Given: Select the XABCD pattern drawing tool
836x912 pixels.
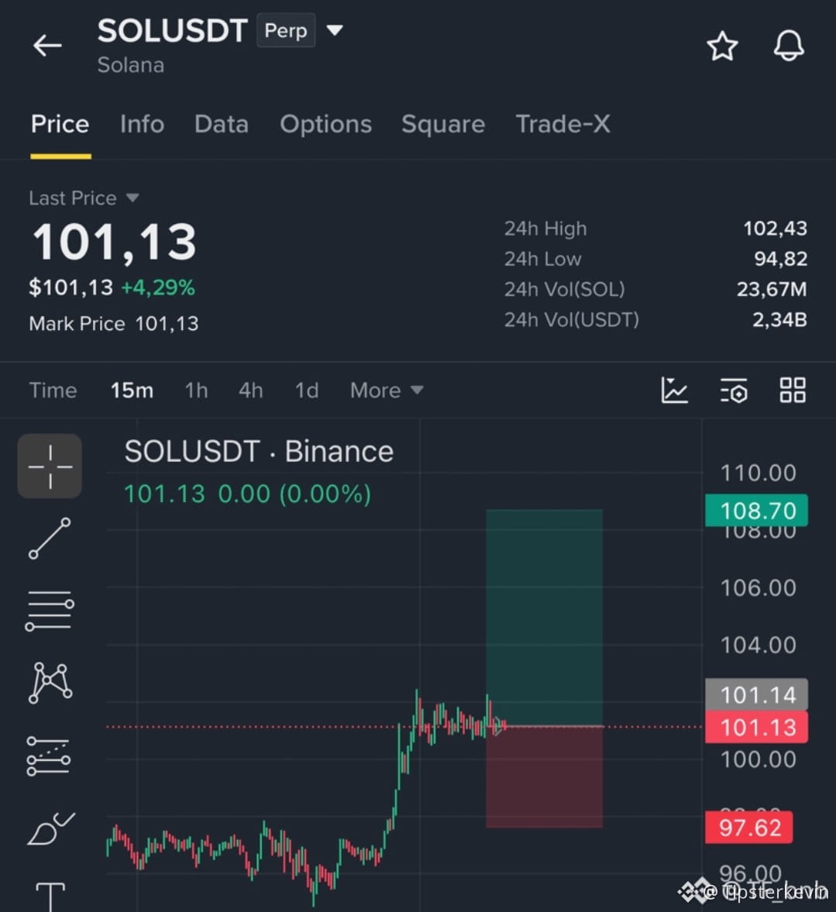Looking at the screenshot, I should point(50,683).
